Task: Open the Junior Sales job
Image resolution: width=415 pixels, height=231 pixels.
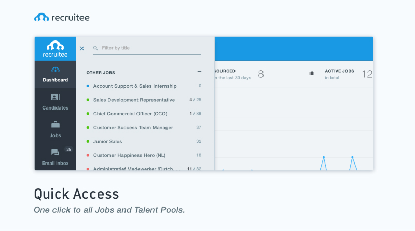Action: (x=108, y=141)
